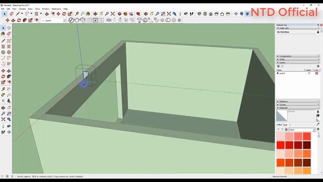Select the Circle tool in left toolbar
323x182 pixels.
point(3,52)
